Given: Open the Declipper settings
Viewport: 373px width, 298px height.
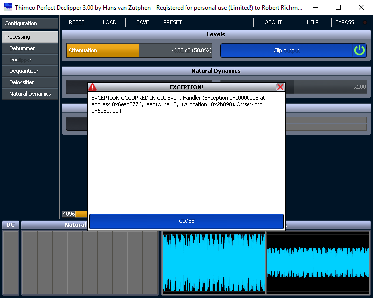Looking at the screenshot, I should click(x=30, y=60).
